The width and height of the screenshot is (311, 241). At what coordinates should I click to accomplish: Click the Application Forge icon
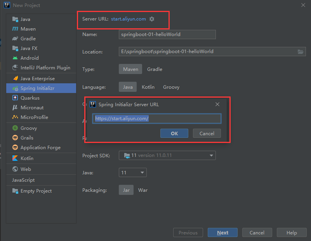[15, 147]
